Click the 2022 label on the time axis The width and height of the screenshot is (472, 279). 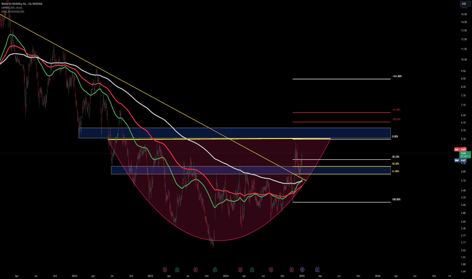coord(74,276)
